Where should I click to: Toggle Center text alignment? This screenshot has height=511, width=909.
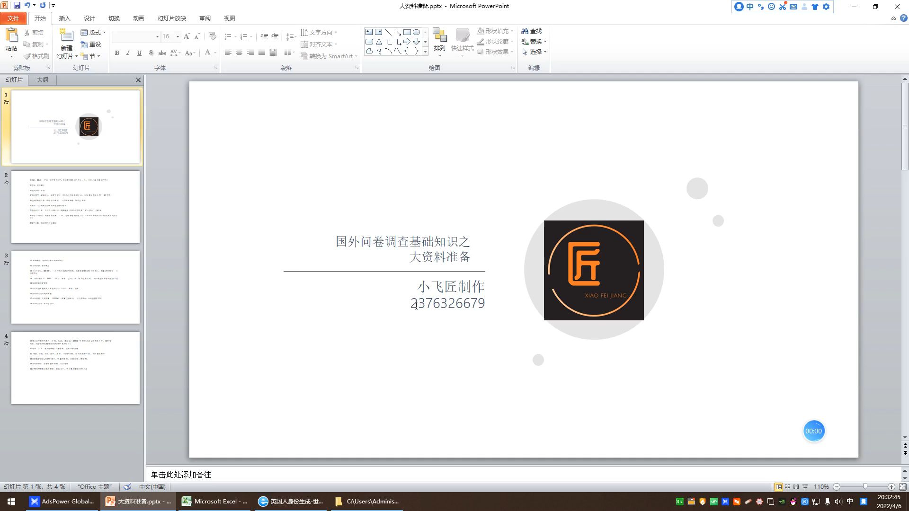[x=239, y=53]
